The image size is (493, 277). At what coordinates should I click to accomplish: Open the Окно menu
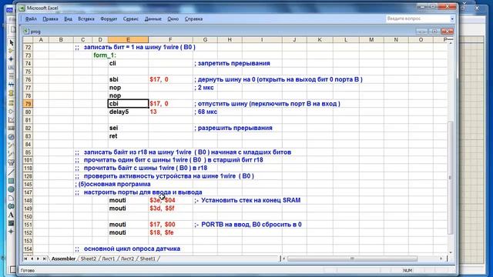(x=173, y=18)
